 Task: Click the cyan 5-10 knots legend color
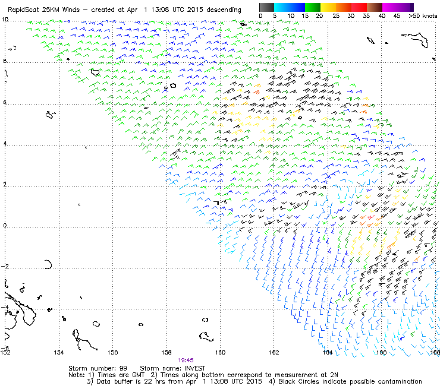282,7
